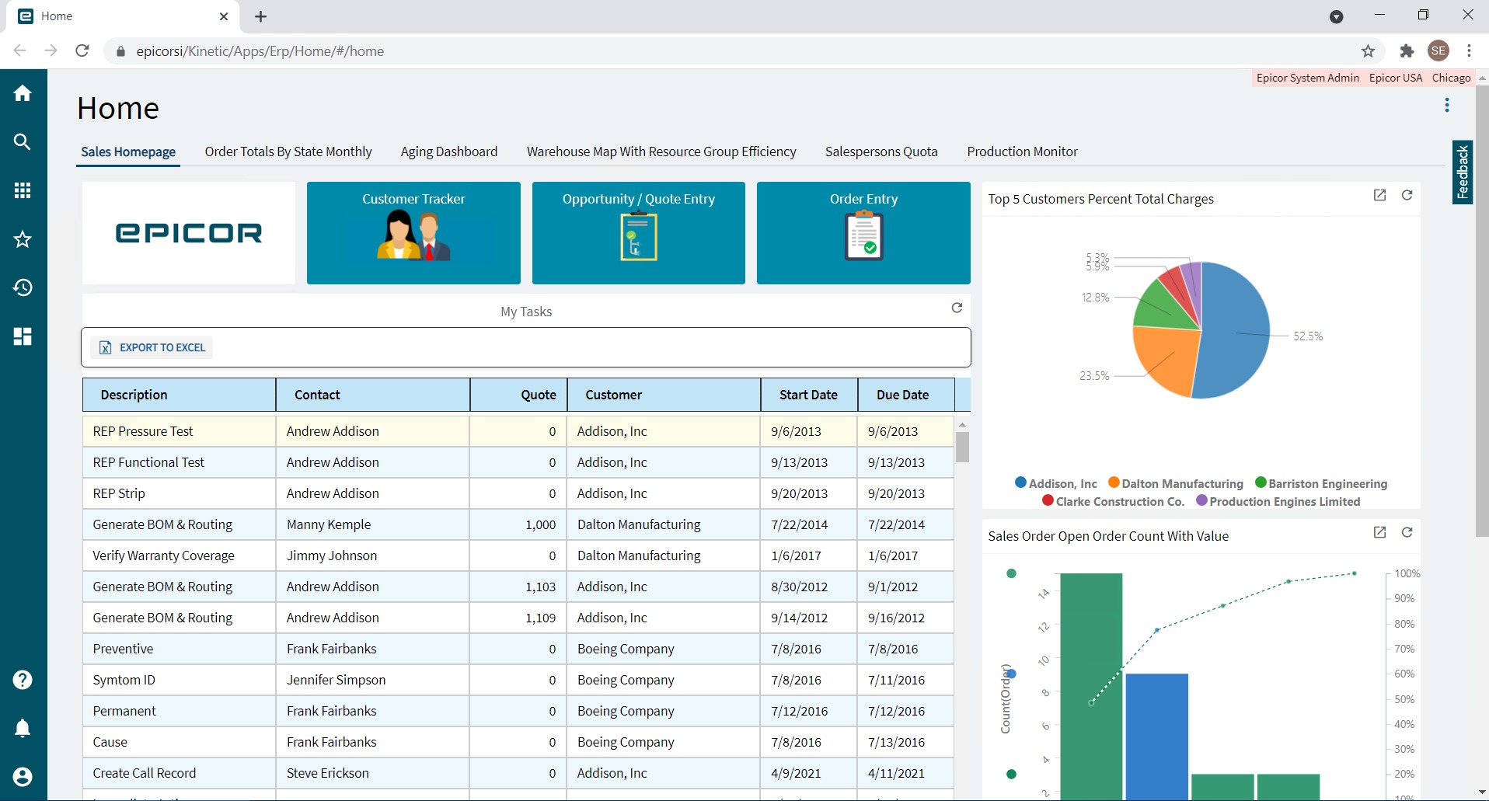Screen dimensions: 1489x801
Task: Open recent history icon in sidebar
Action: [23, 287]
